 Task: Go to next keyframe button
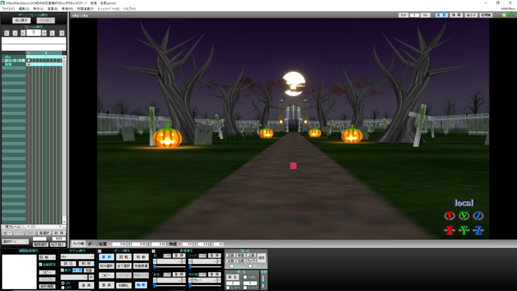52,33
